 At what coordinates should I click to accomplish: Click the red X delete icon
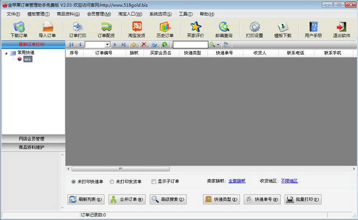pyautogui.click(x=144, y=44)
